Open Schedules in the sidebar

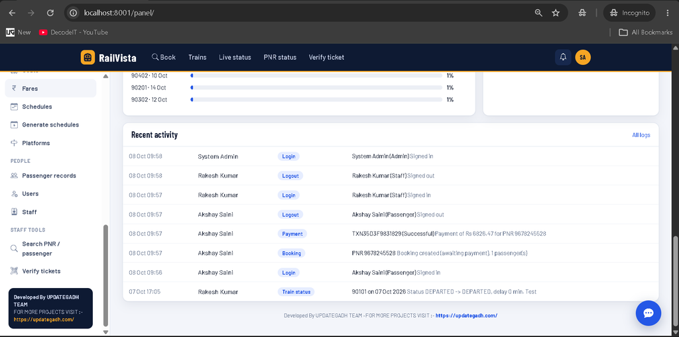50,107
